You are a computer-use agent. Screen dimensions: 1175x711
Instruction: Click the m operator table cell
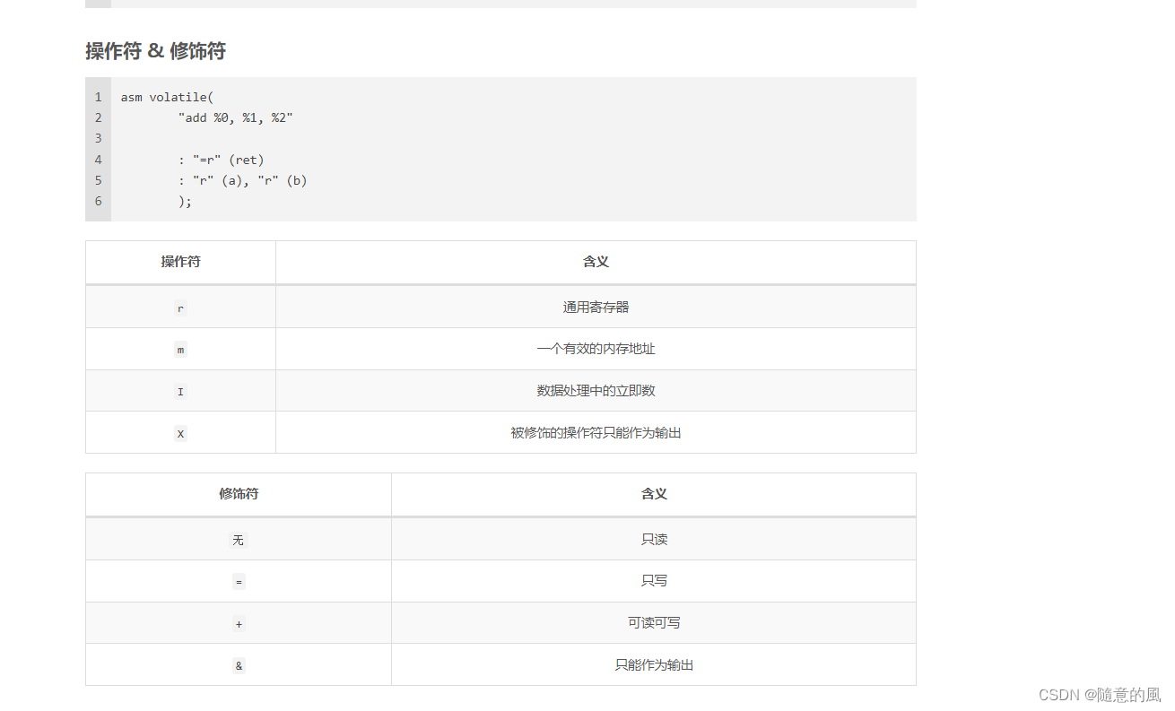pyautogui.click(x=179, y=349)
